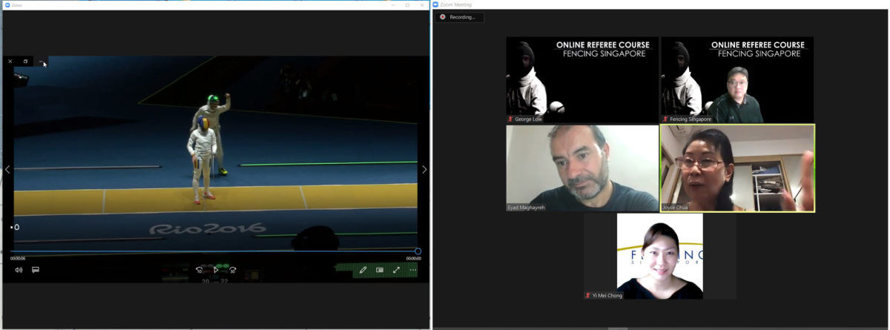Restore down the shared player window

pos(25,62)
